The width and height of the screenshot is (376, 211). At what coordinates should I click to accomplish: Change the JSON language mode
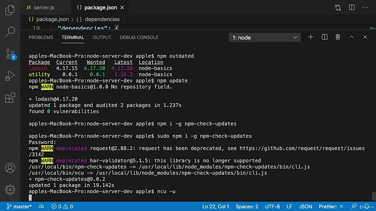point(305,206)
